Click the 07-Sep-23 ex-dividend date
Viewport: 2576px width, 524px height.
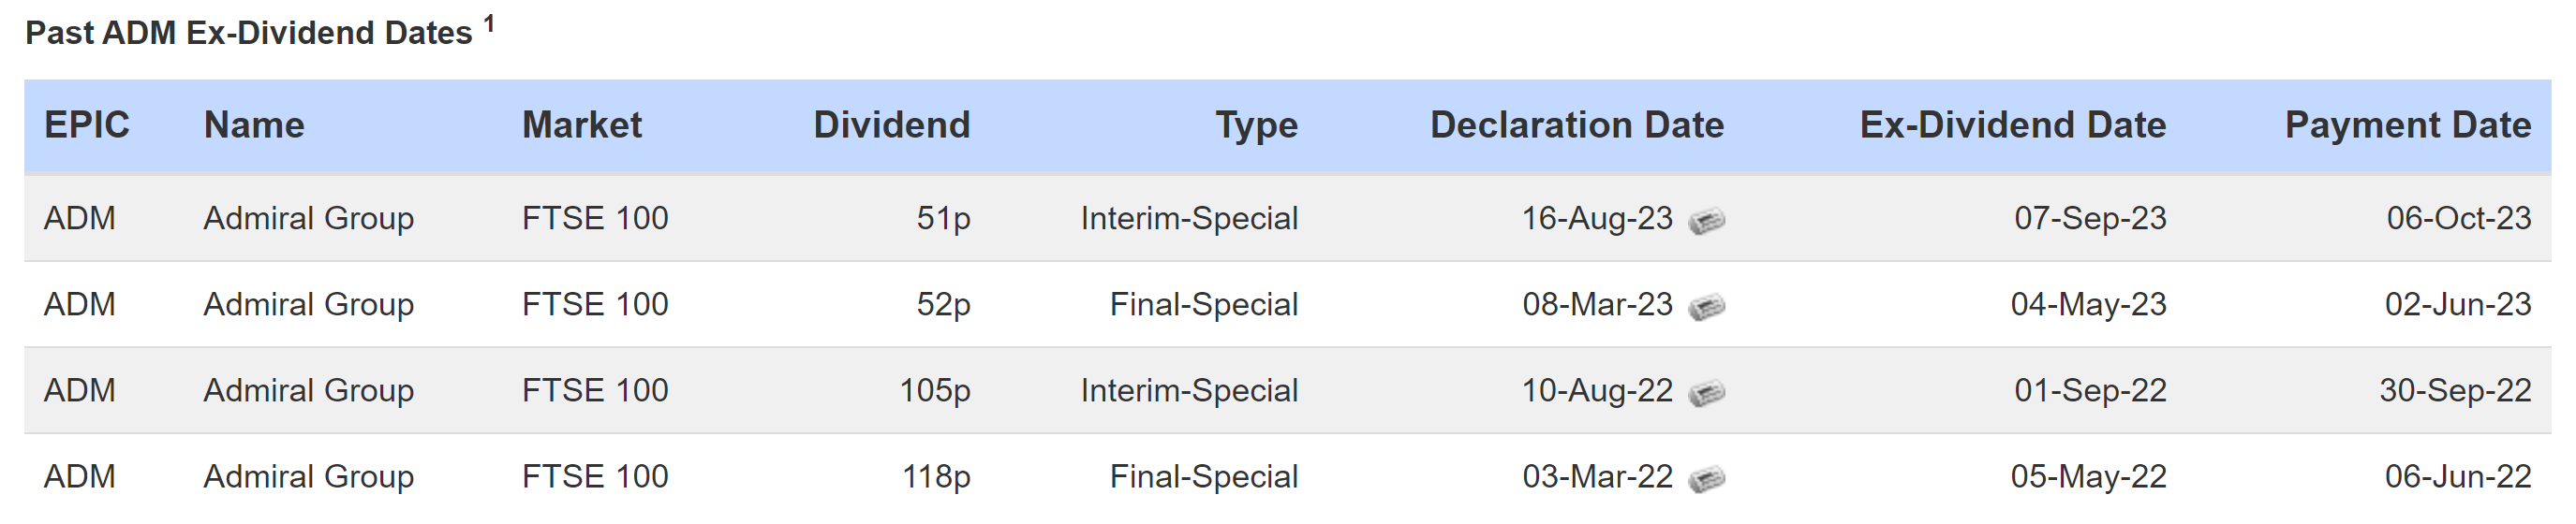(x=2090, y=218)
